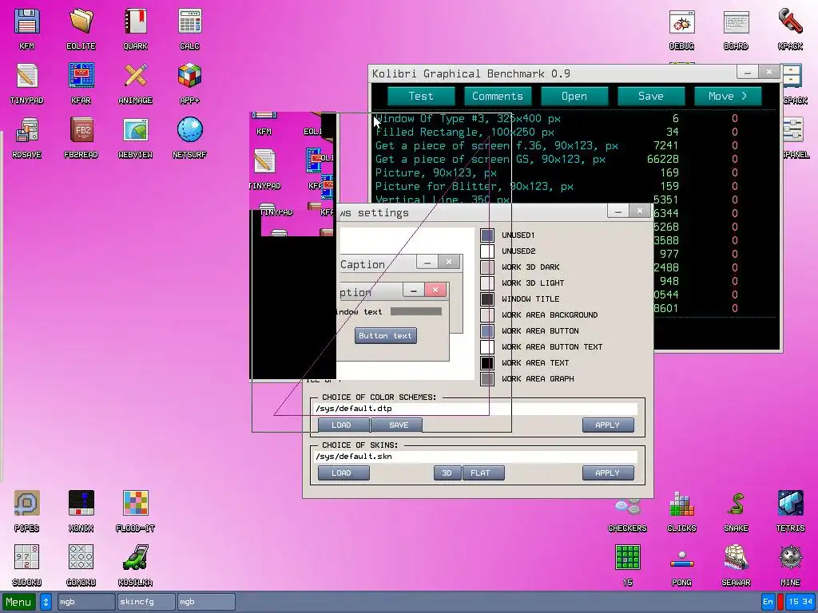Change the WORK 3D DARK color
This screenshot has width=818, height=613.
click(487, 267)
